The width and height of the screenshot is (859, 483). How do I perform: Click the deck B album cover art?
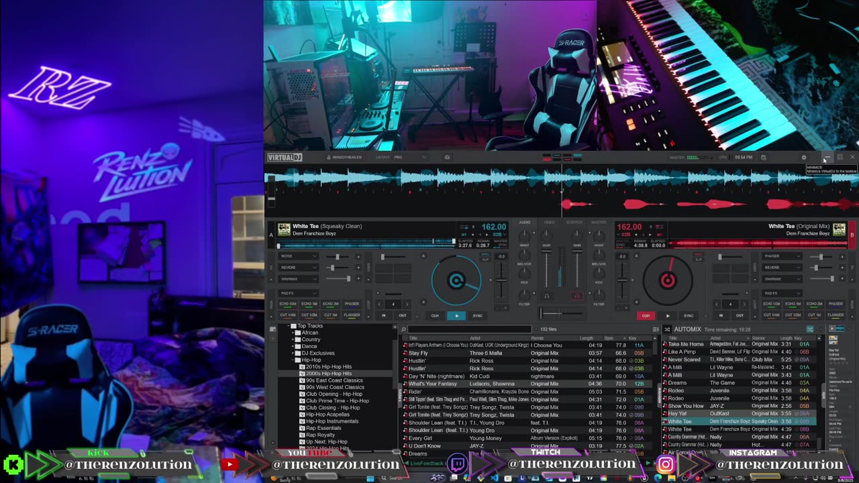[839, 229]
